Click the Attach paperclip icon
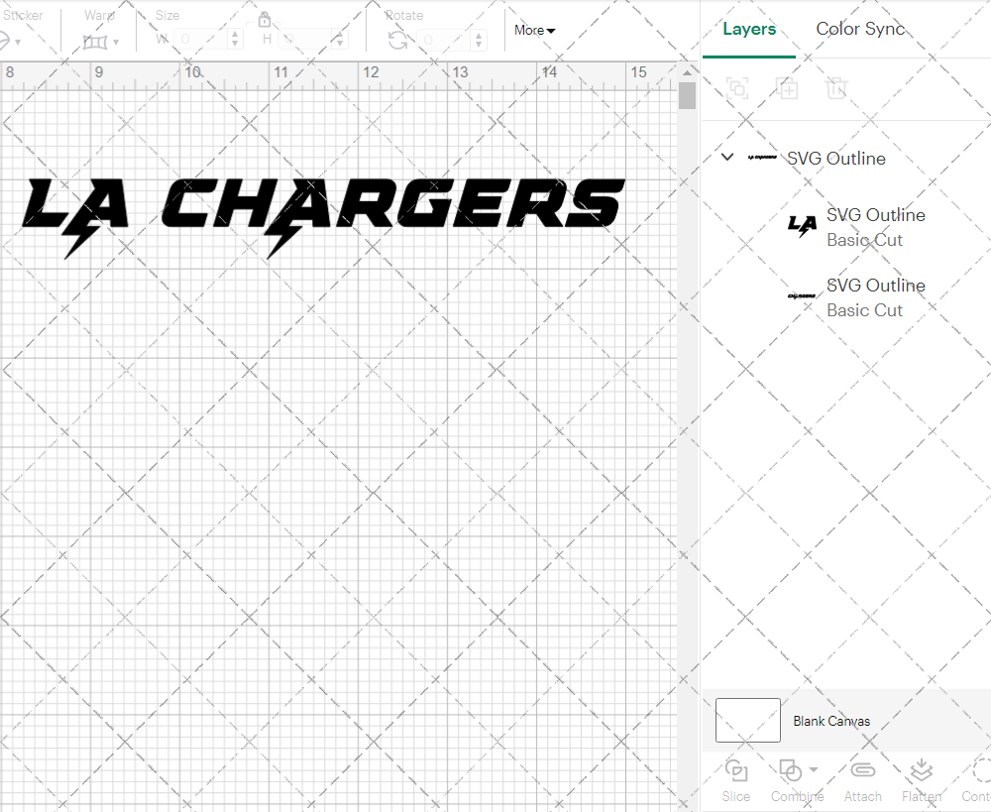 tap(862, 770)
